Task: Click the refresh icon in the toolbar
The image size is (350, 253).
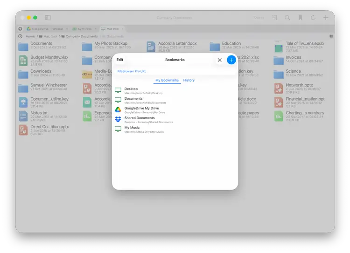Action: 313,18
